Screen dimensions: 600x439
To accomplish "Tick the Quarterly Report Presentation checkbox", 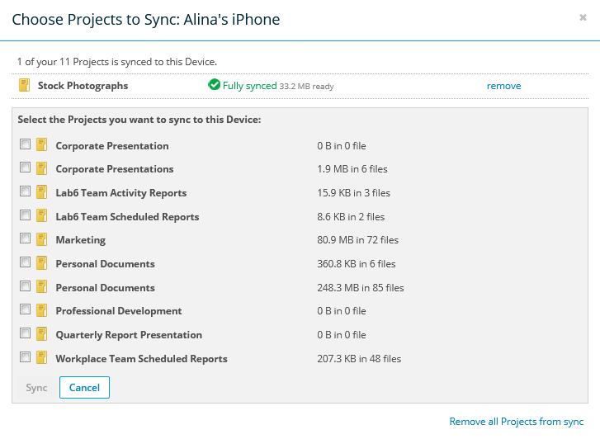I will (26, 333).
